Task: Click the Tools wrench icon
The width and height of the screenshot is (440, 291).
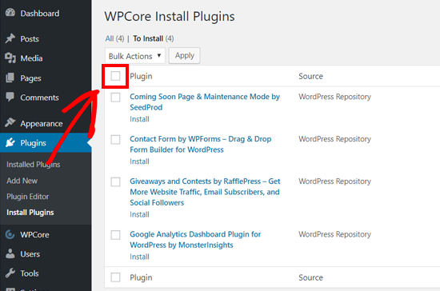Action: coord(10,273)
